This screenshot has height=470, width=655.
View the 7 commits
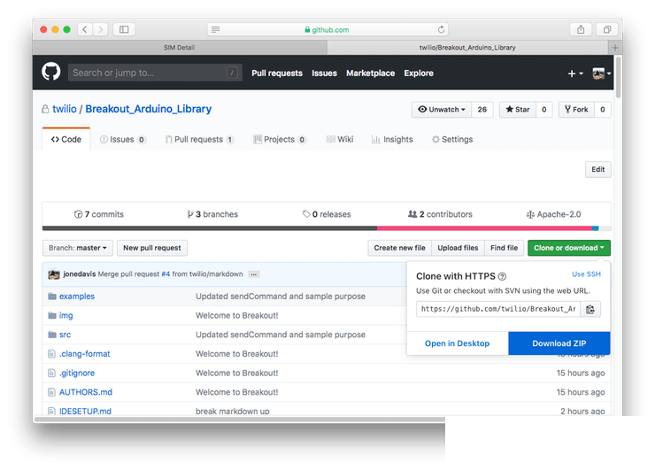click(99, 214)
